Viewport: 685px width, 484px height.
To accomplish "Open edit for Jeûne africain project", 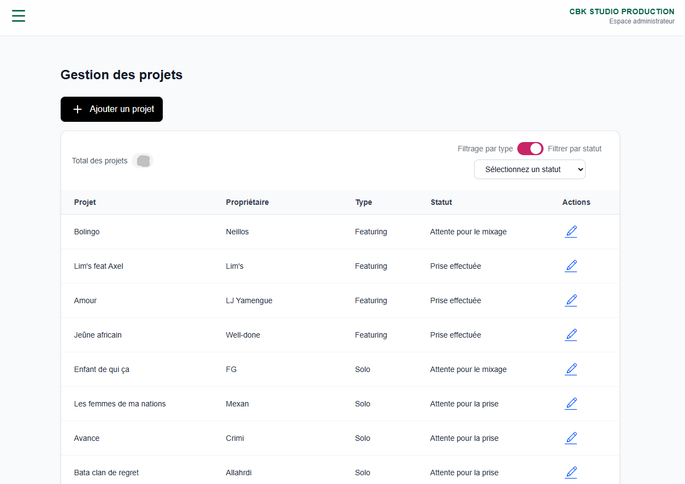I will pyautogui.click(x=571, y=335).
